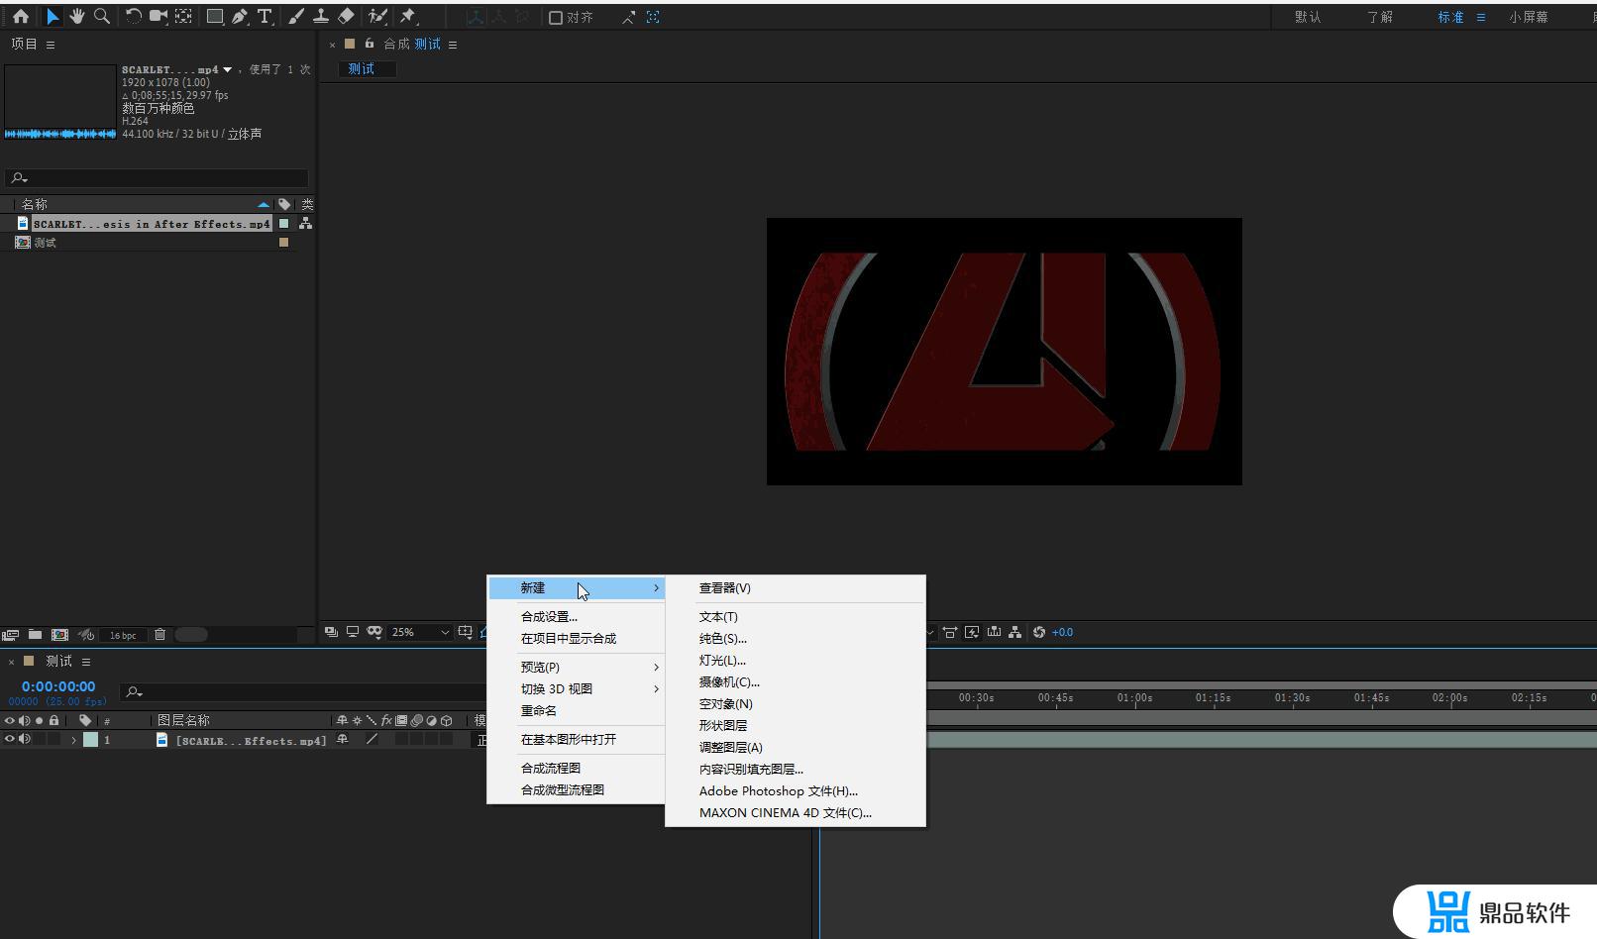Click the label color swatch of layer 1
The height and width of the screenshot is (939, 1597).
tap(91, 739)
